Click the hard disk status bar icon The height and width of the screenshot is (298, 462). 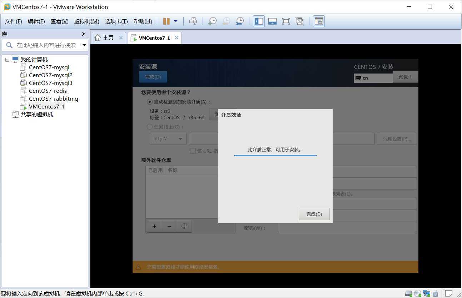tap(409, 294)
